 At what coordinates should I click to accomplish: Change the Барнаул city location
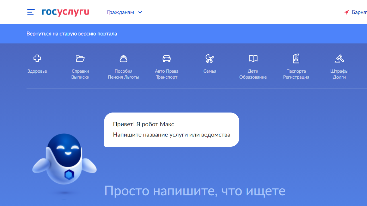pos(359,12)
